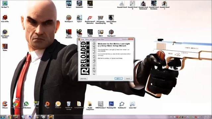Launch the Photoshop CS6 shortcut
The width and height of the screenshot is (212, 119).
[111, 105]
